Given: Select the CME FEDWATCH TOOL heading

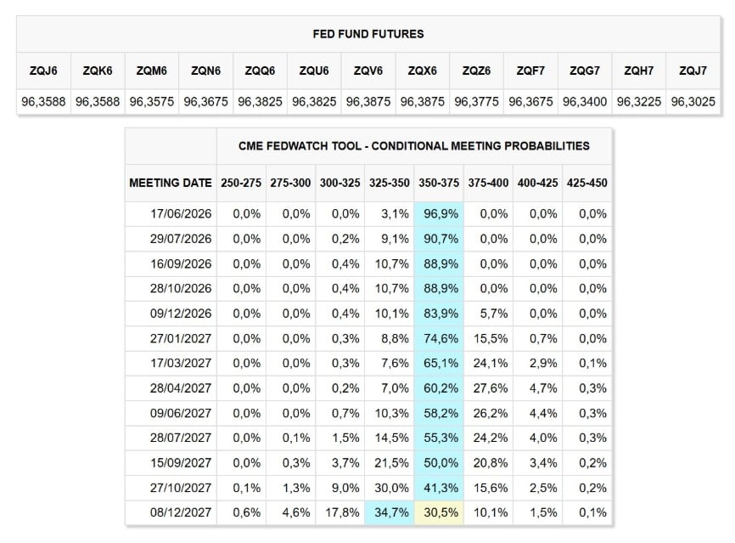Looking at the screenshot, I should click(414, 146).
